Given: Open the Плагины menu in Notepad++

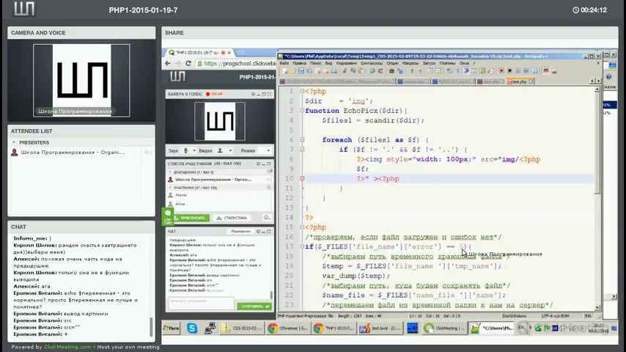Looking at the screenshot, I should tap(447, 63).
